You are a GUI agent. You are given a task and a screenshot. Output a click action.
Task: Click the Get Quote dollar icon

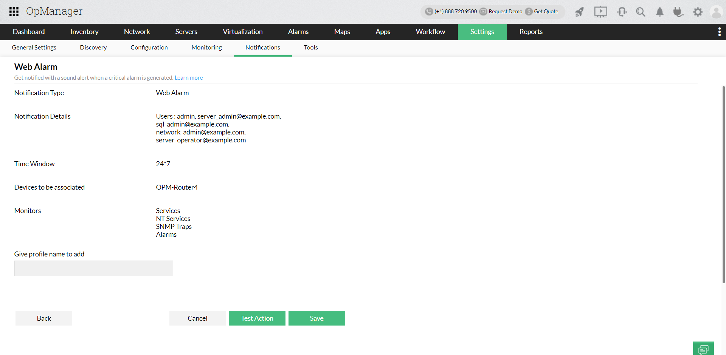click(x=529, y=11)
